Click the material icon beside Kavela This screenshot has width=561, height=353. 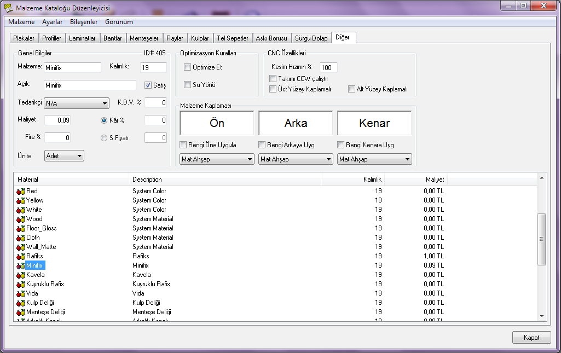pos(21,275)
